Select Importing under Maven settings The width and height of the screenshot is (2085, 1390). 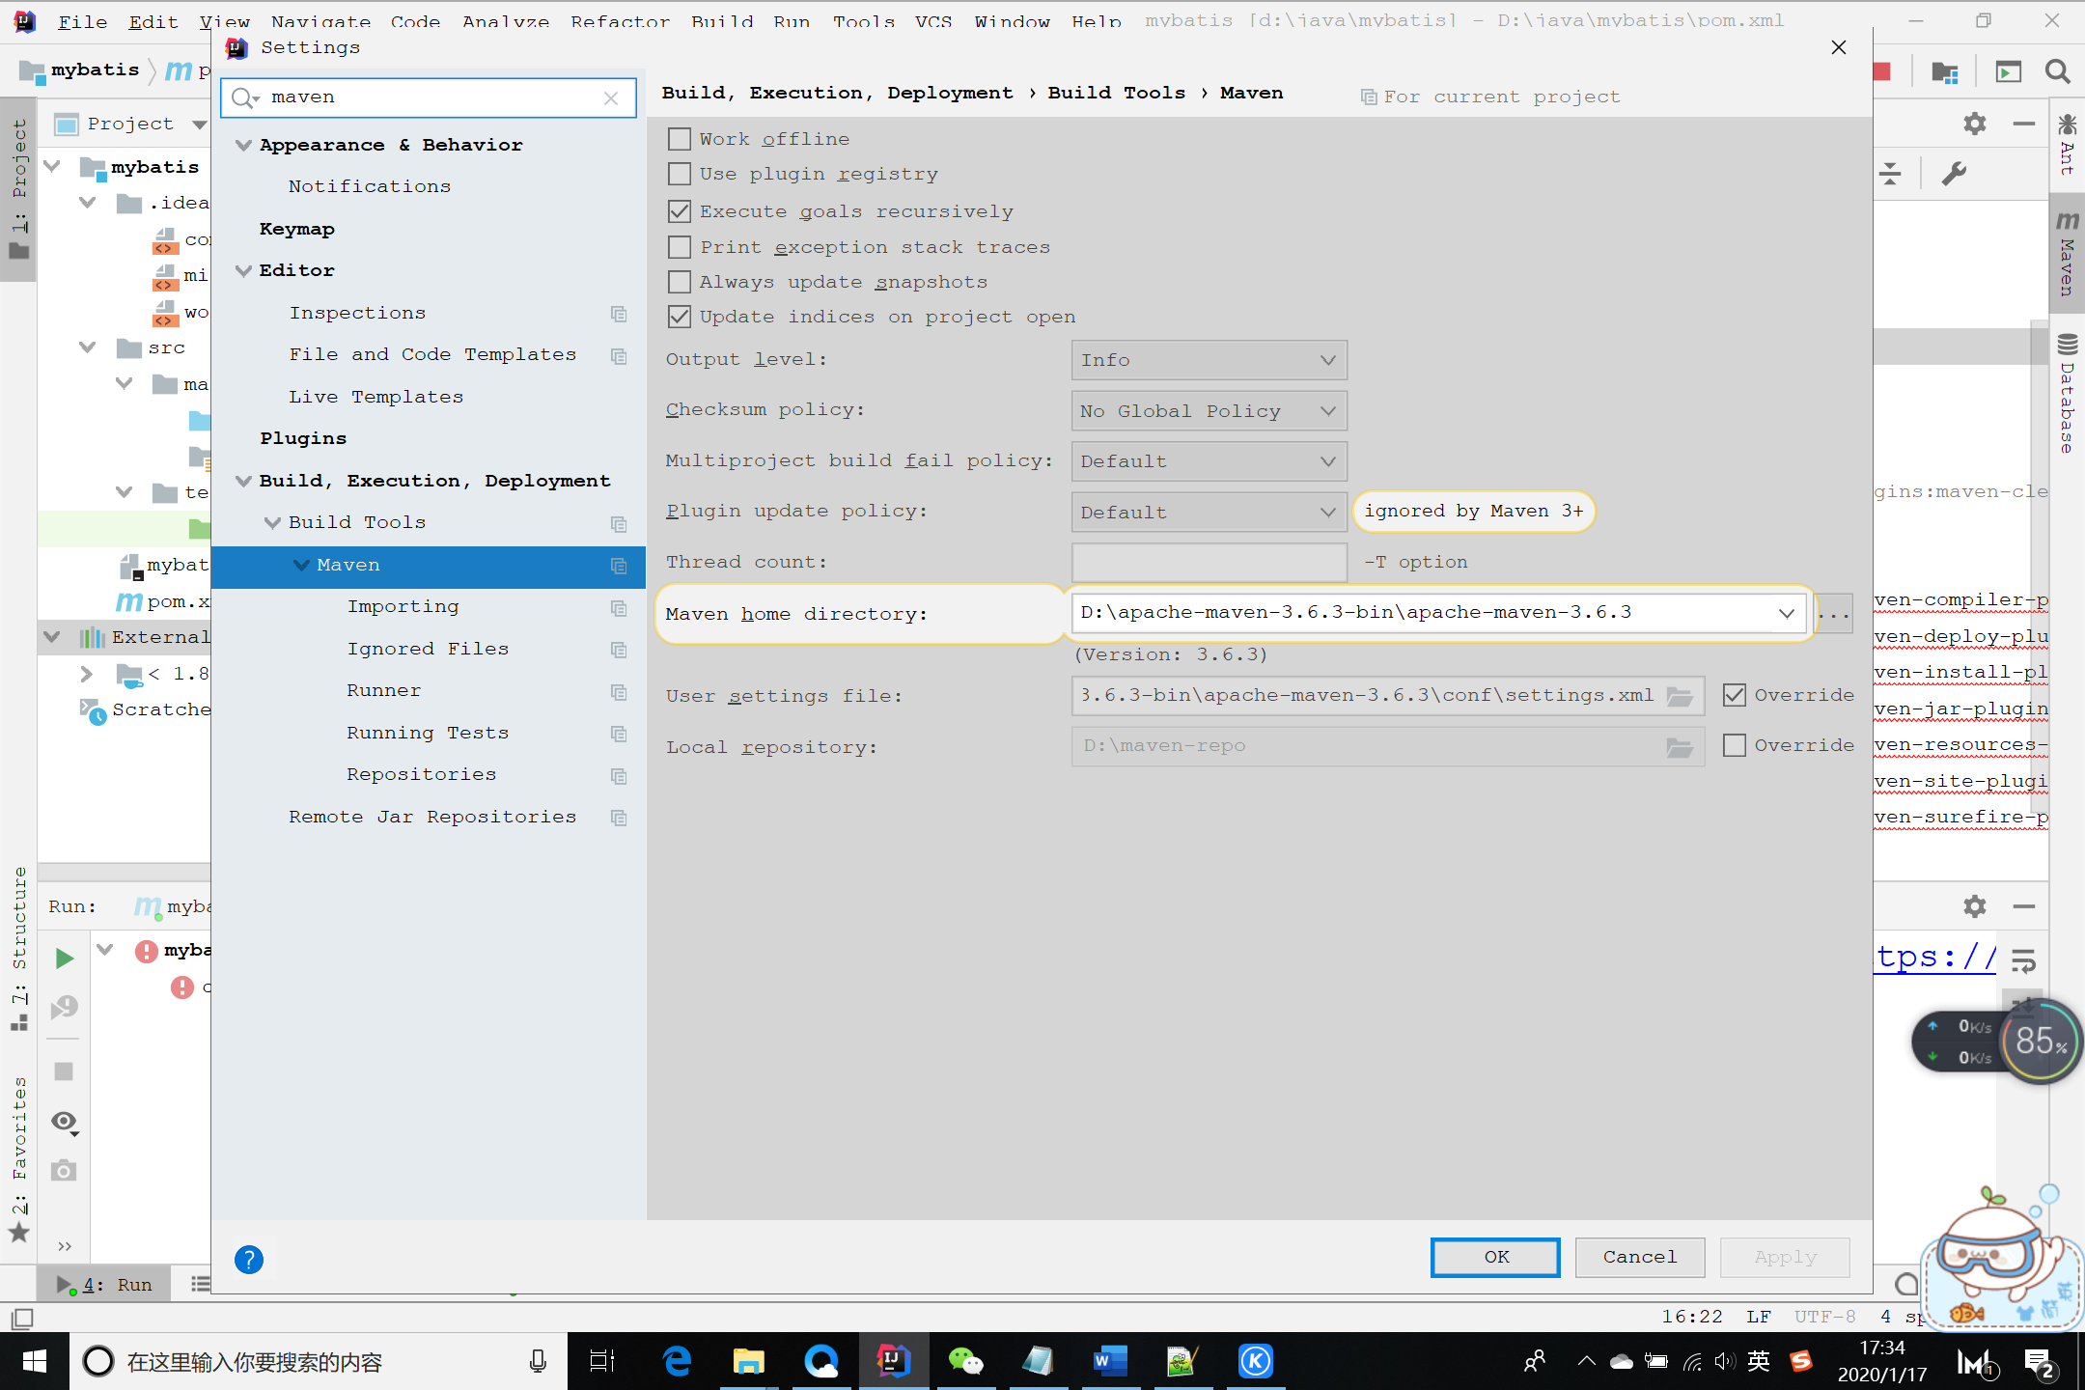[403, 606]
